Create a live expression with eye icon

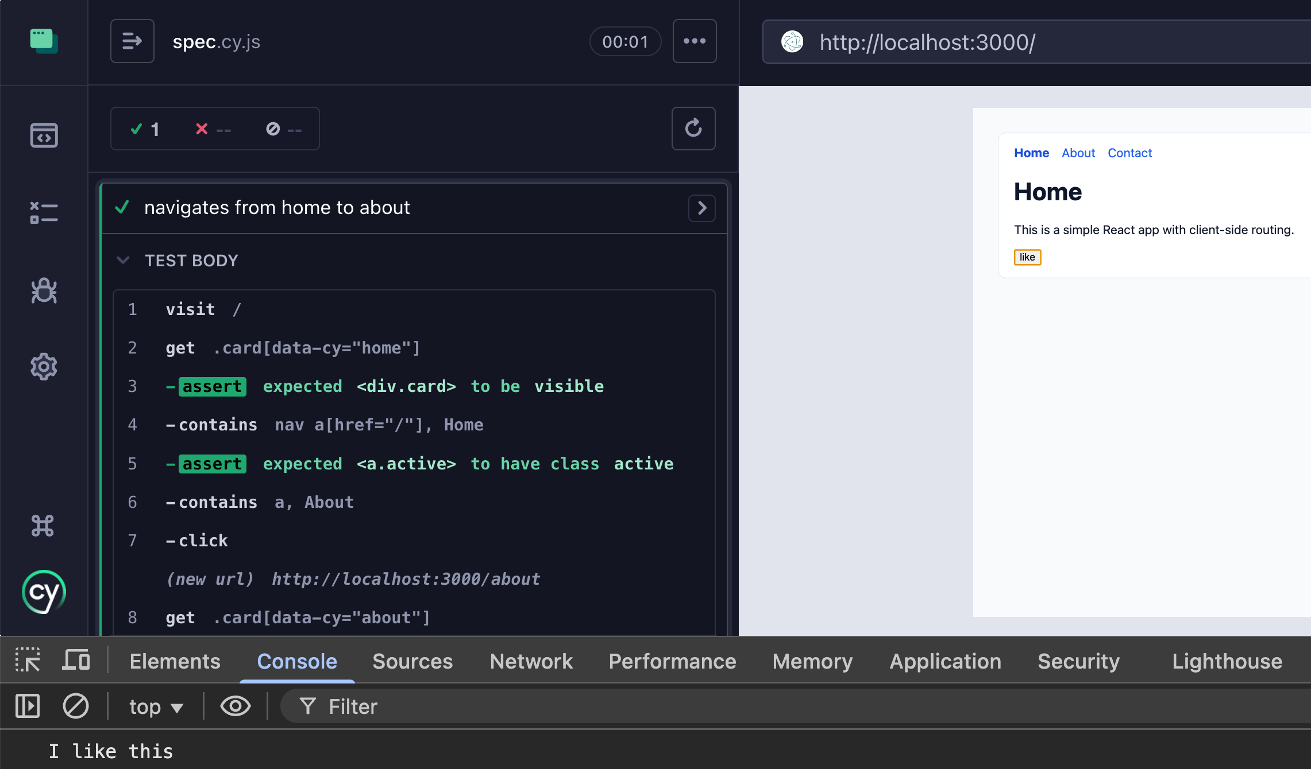[235, 706]
